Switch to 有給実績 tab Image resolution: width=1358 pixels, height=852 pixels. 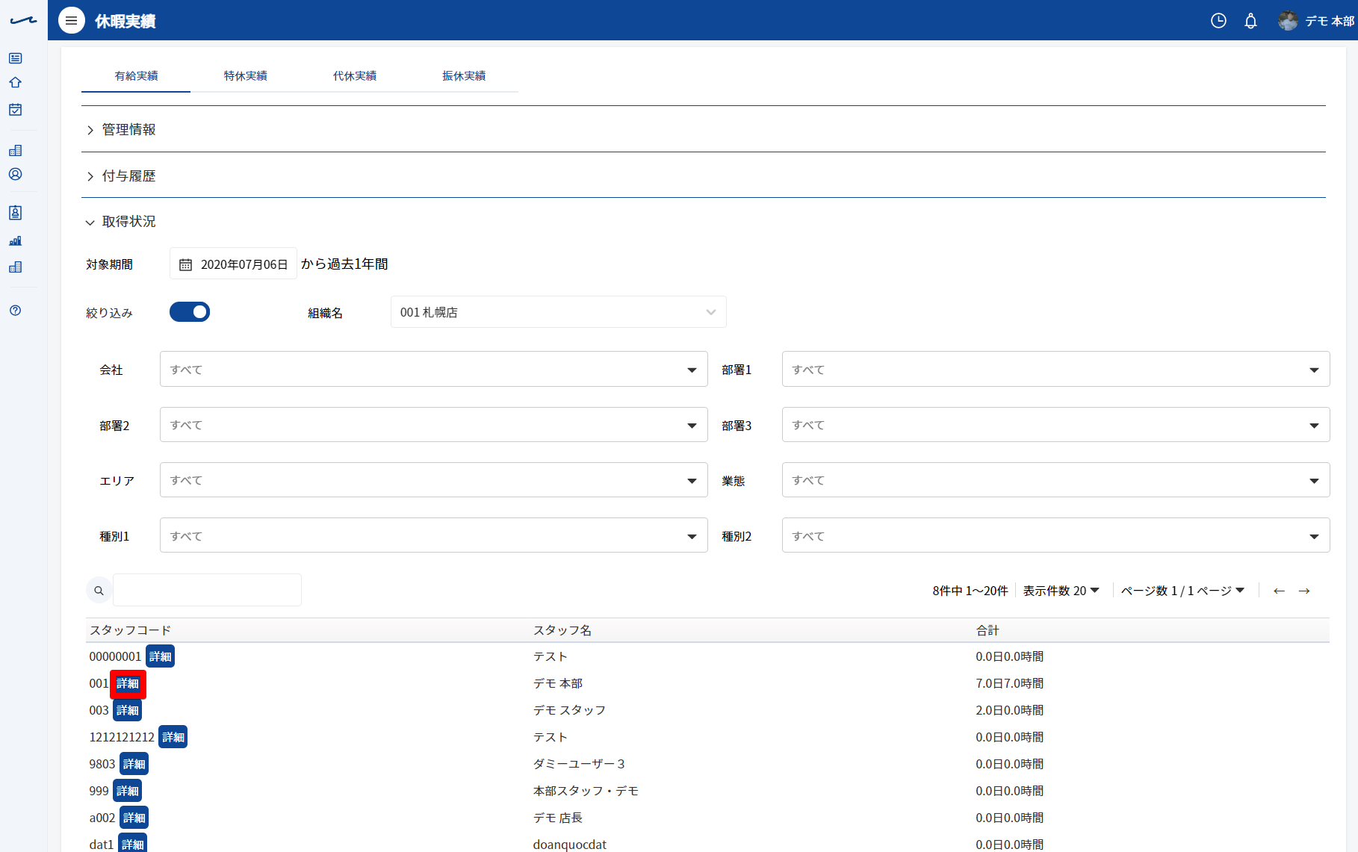[136, 75]
